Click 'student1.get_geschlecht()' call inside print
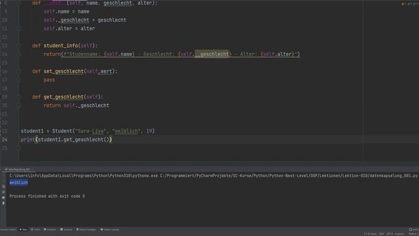The image size is (419, 236). point(73,140)
